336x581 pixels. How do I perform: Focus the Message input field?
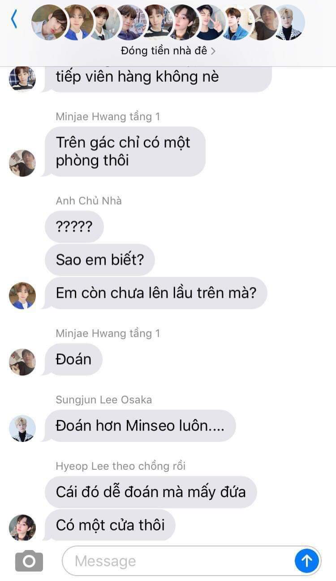177,561
